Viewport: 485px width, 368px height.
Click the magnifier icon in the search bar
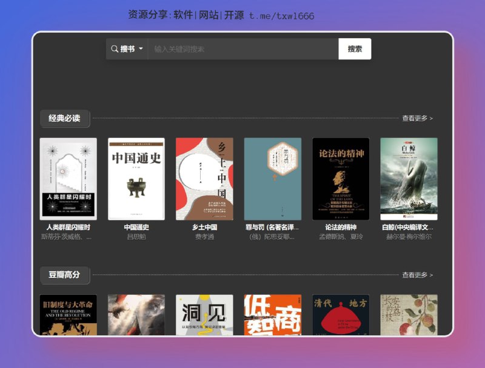115,49
